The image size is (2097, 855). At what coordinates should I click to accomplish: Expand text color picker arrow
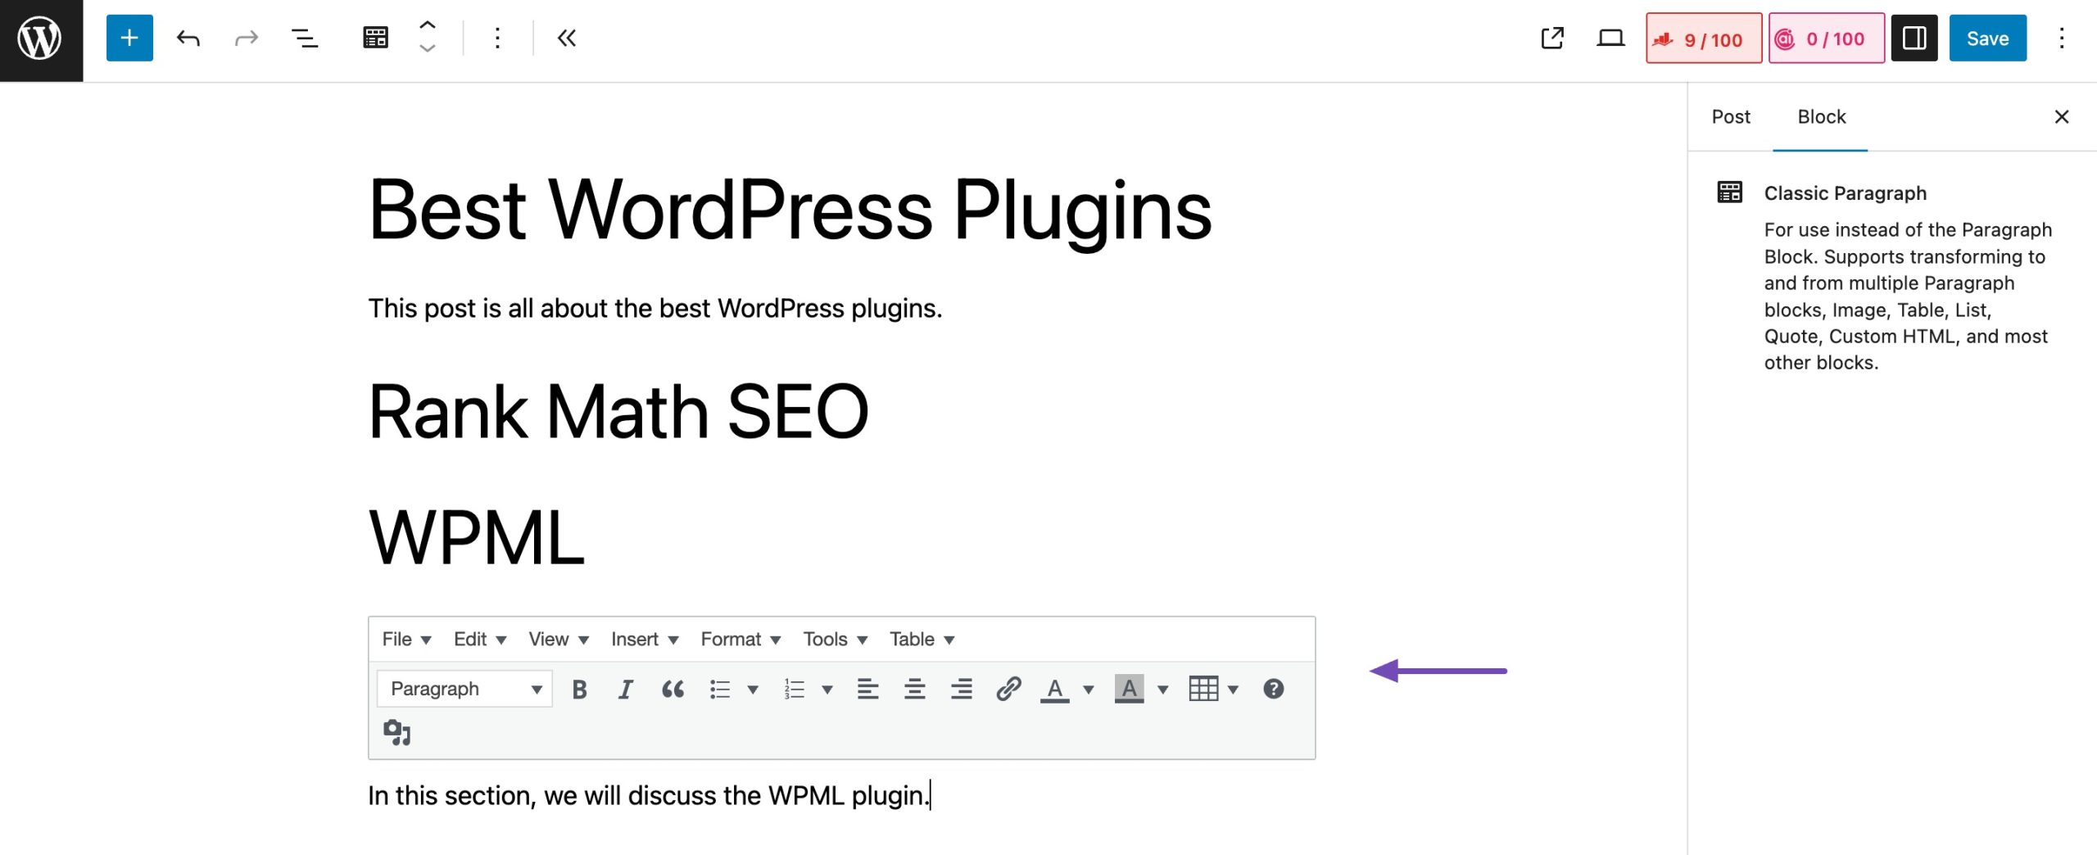tap(1089, 690)
